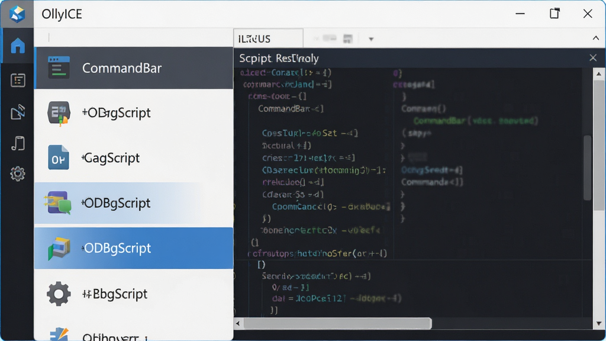Click the ODBgScript chat bubble icon

pos(59,202)
